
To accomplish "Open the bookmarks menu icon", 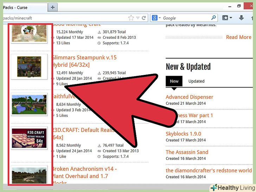I will pos(225,18).
